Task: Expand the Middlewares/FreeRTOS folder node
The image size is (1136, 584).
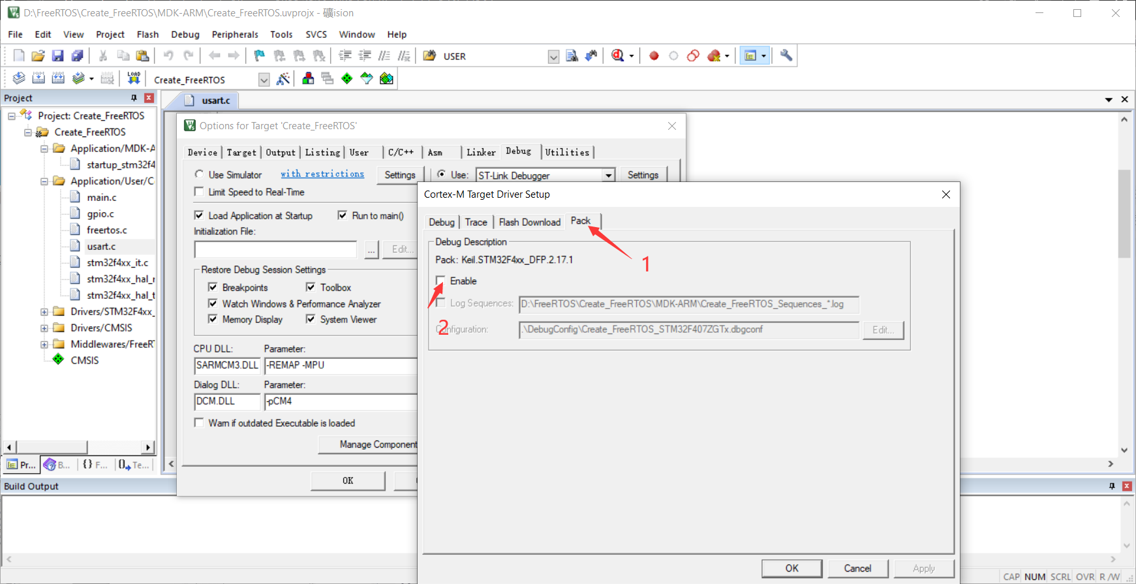Action: pyautogui.click(x=44, y=345)
